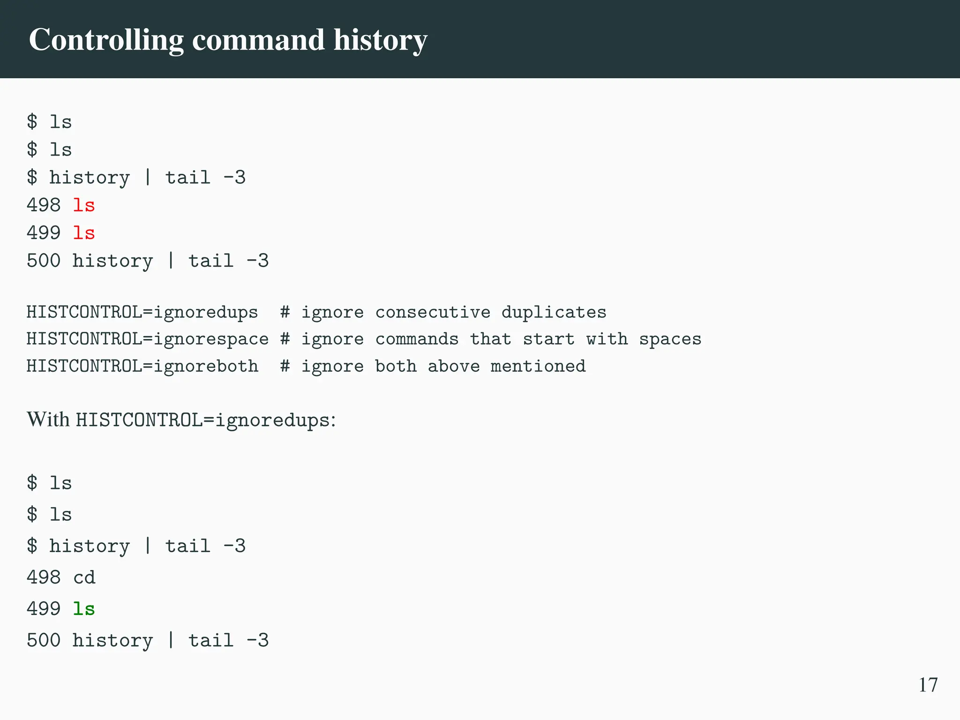Click the comment about commands starting with spaces
The height and width of the screenshot is (720, 960).
490,339
